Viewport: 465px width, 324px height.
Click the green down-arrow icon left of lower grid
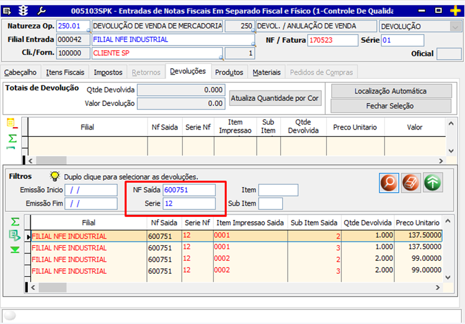click(14, 250)
